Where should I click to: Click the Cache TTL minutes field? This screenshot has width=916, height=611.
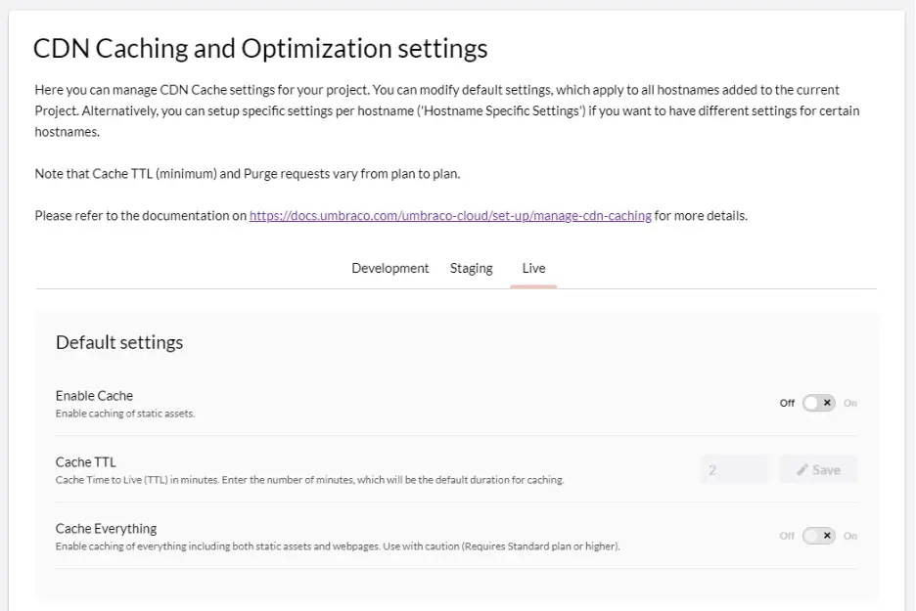pos(734,470)
